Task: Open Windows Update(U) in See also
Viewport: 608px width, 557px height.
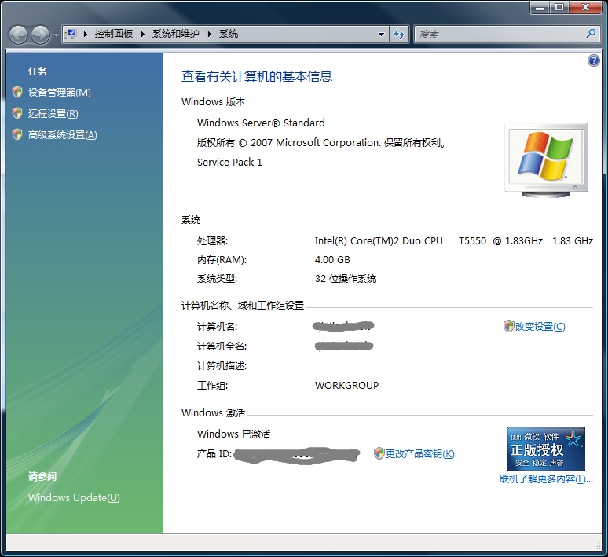Action: coord(74,497)
